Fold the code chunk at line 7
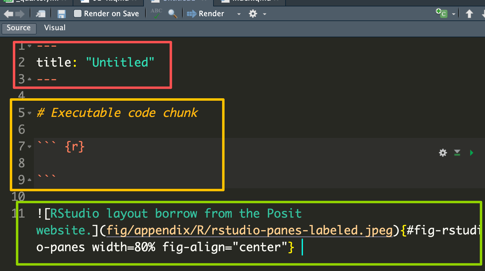Viewport: 485px width, 271px height. point(30,146)
